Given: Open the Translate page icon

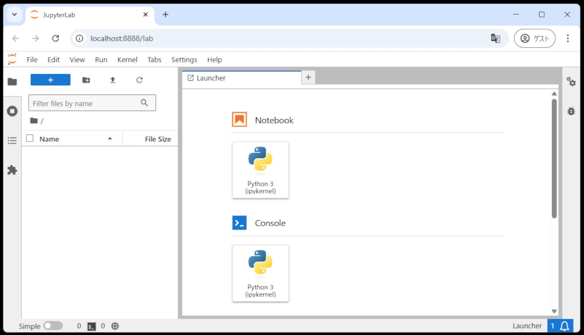Looking at the screenshot, I should (x=495, y=39).
